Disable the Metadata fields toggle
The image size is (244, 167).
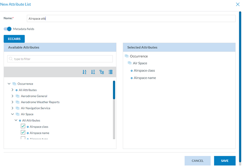click(x=8, y=29)
